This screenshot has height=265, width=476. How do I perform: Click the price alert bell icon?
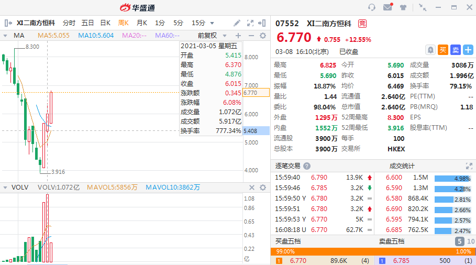(430, 50)
